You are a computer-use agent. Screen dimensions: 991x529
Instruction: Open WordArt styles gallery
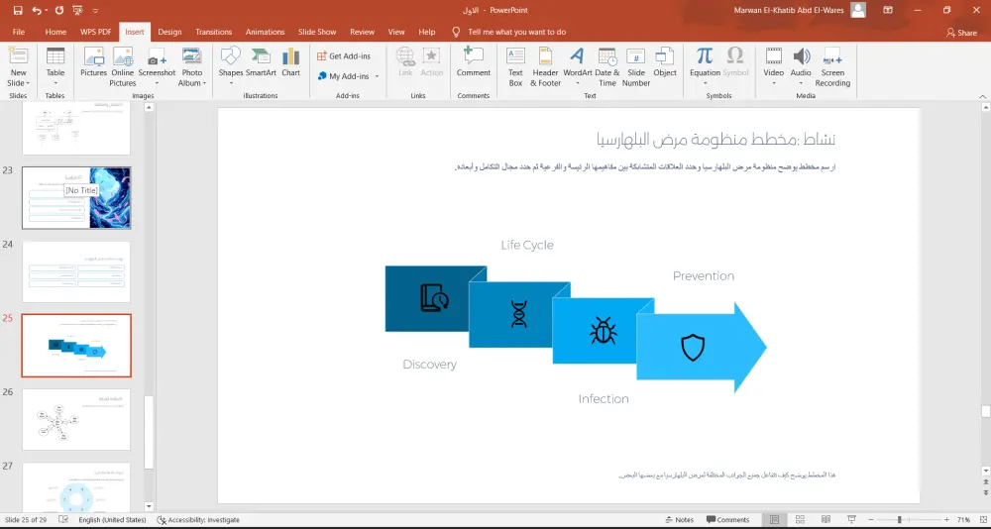pyautogui.click(x=578, y=66)
